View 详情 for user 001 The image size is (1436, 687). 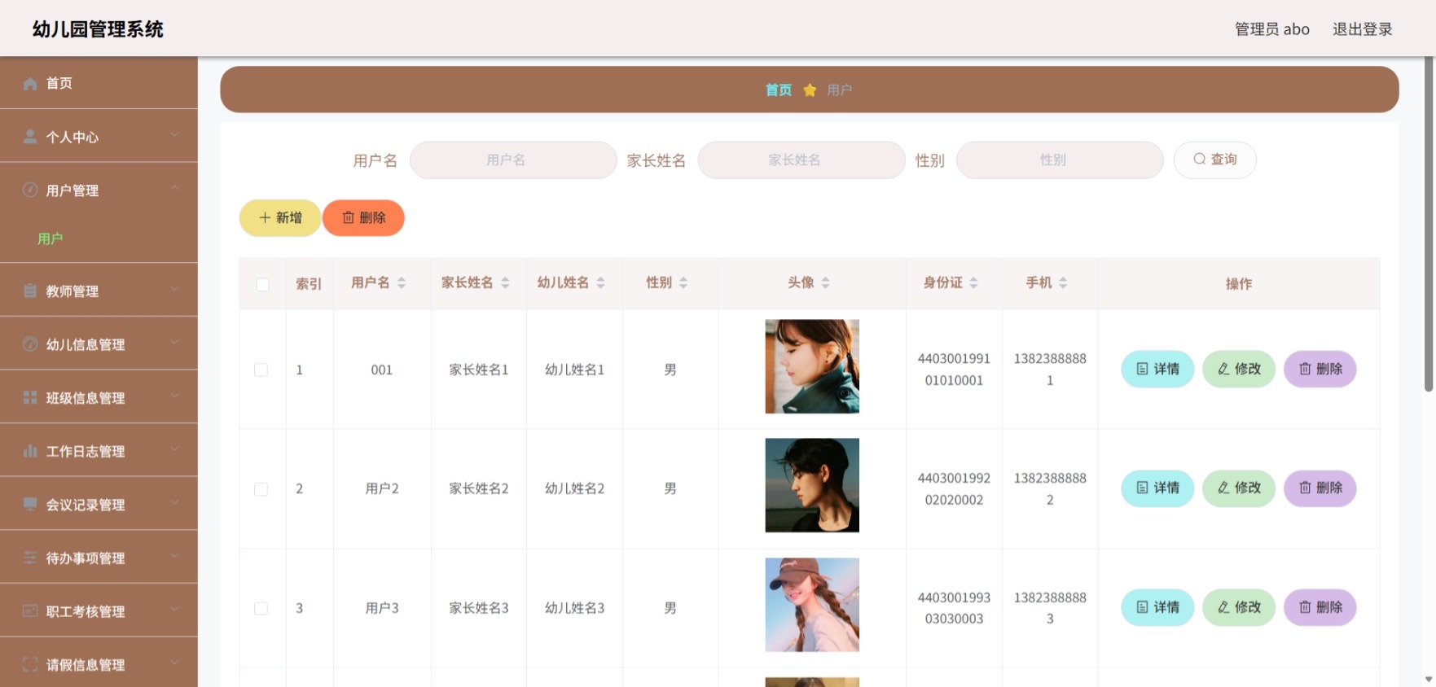[x=1157, y=369]
